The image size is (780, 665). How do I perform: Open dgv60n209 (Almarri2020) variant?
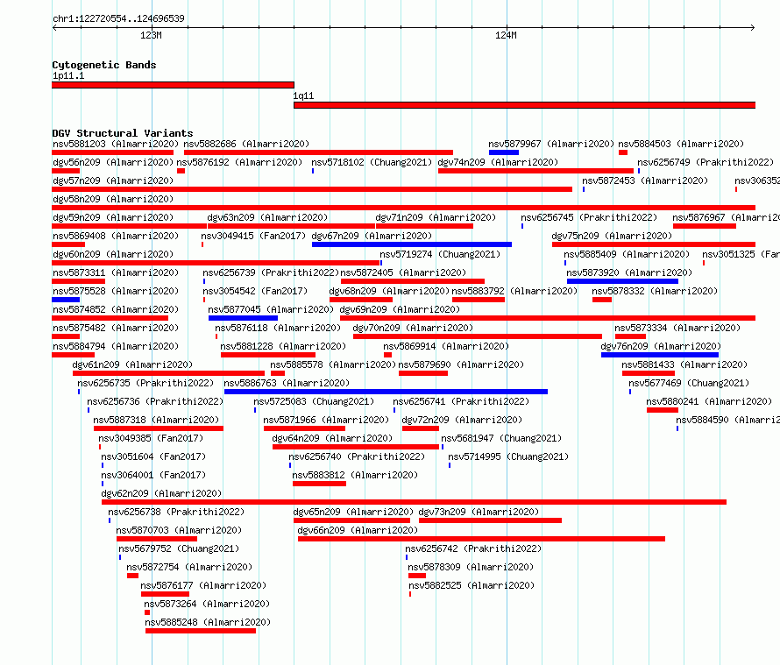click(x=216, y=263)
